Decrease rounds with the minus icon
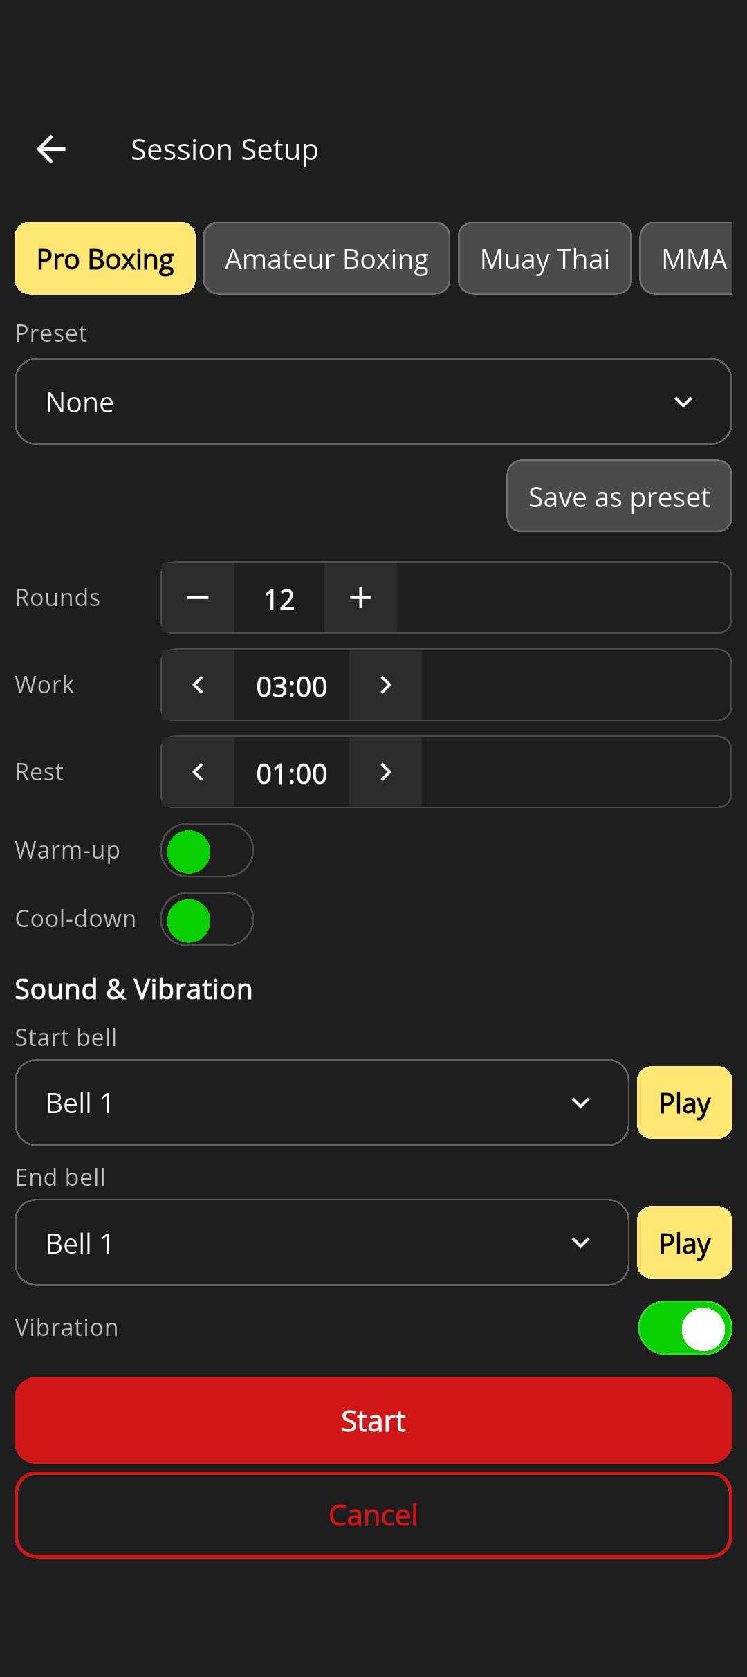This screenshot has width=747, height=1677. click(198, 598)
